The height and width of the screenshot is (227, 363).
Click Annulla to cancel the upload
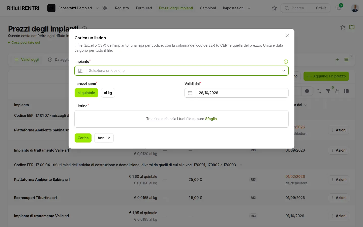pos(104,138)
